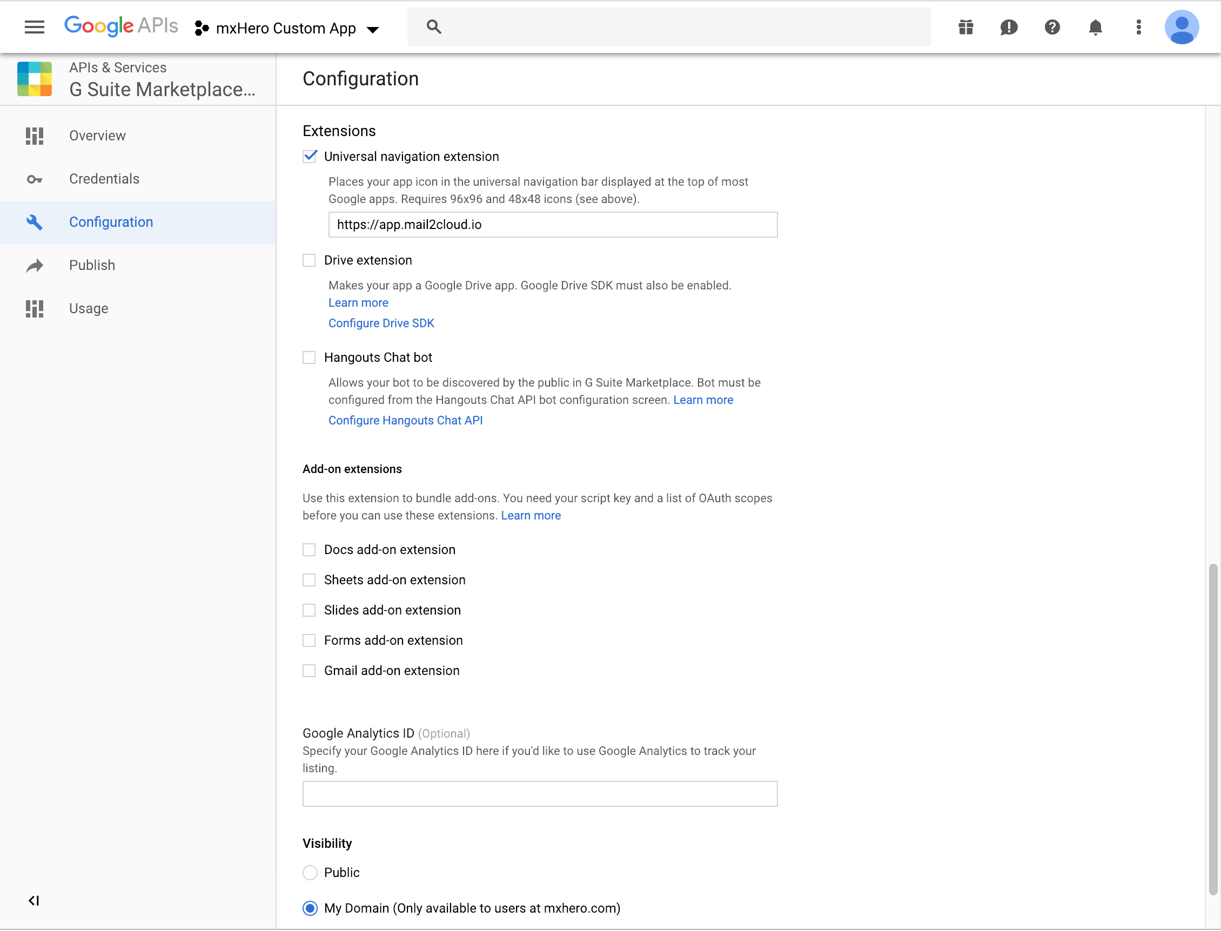This screenshot has width=1221, height=931.
Task: Check Docs add-on extension
Action: click(309, 549)
